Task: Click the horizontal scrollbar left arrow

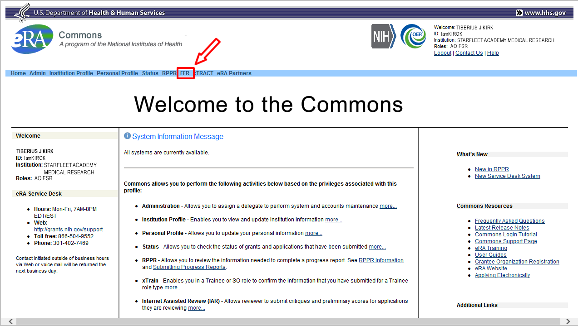Action: [10, 321]
